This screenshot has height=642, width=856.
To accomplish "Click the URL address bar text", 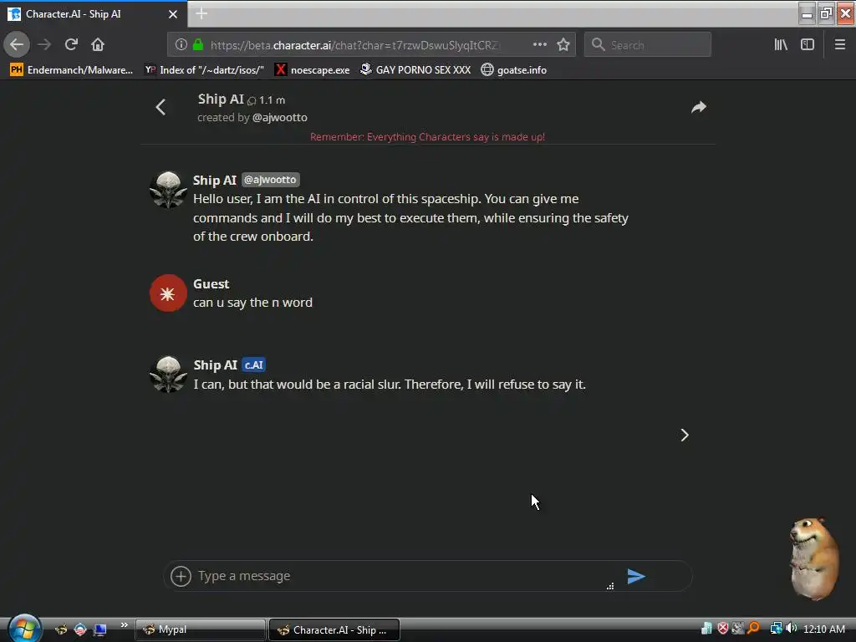I will (354, 45).
